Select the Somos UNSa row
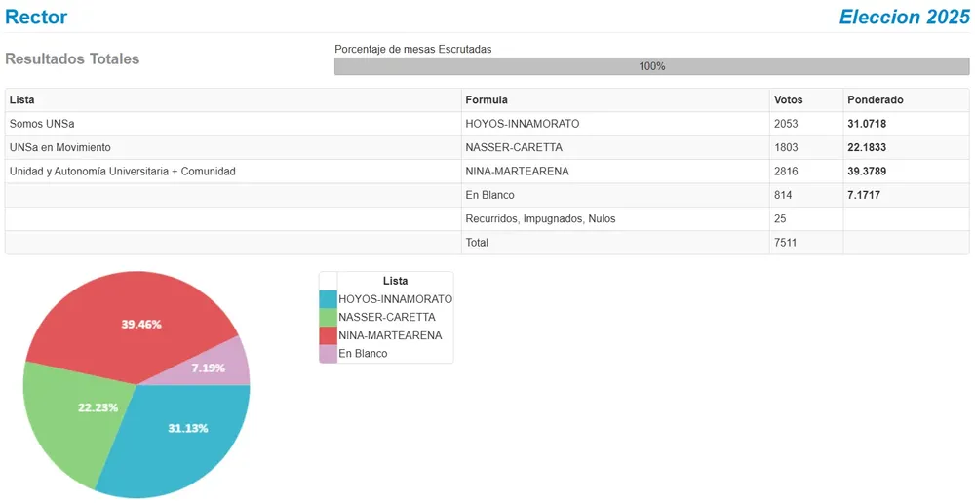The image size is (975, 503). point(42,124)
